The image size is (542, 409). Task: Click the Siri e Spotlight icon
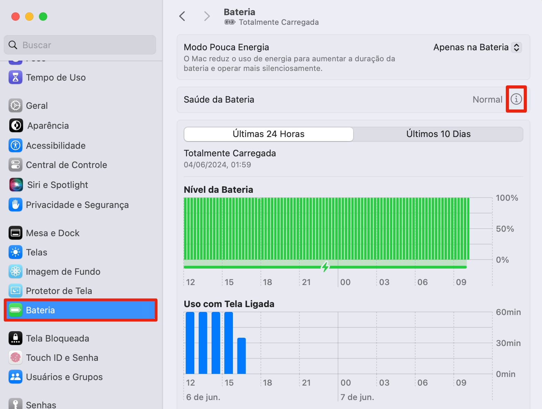16,185
